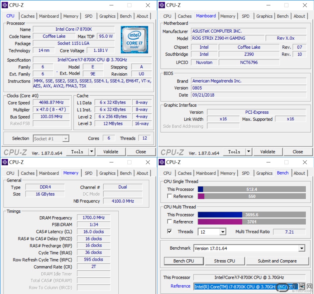Click the memory Size value '16 GBytes'
The width and height of the screenshot is (314, 294).
(x=45, y=194)
